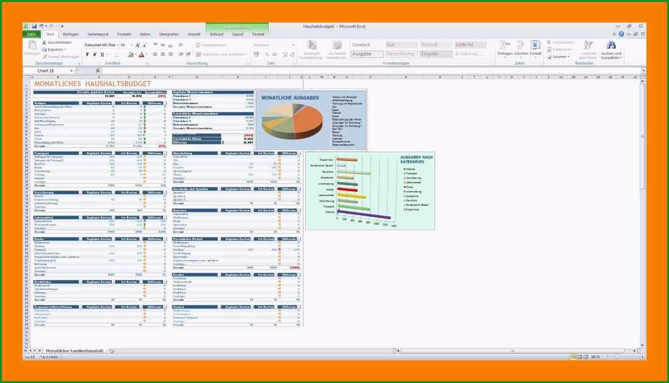Align text left icon
This screenshot has width=669, height=383.
[x=155, y=55]
